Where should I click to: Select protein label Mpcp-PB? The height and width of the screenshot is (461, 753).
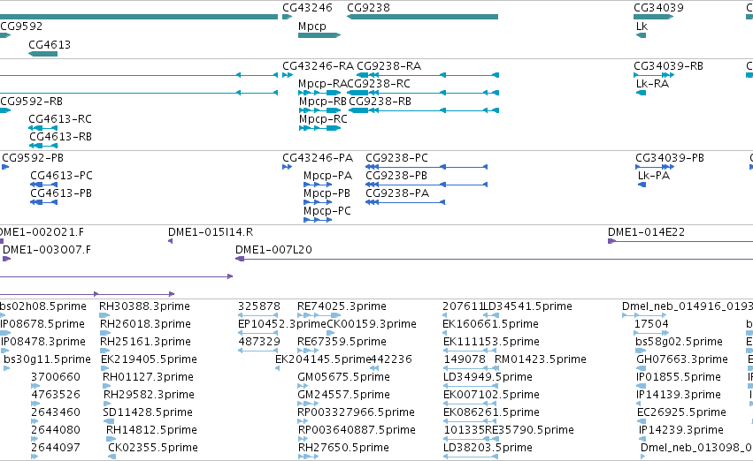pyautogui.click(x=327, y=193)
